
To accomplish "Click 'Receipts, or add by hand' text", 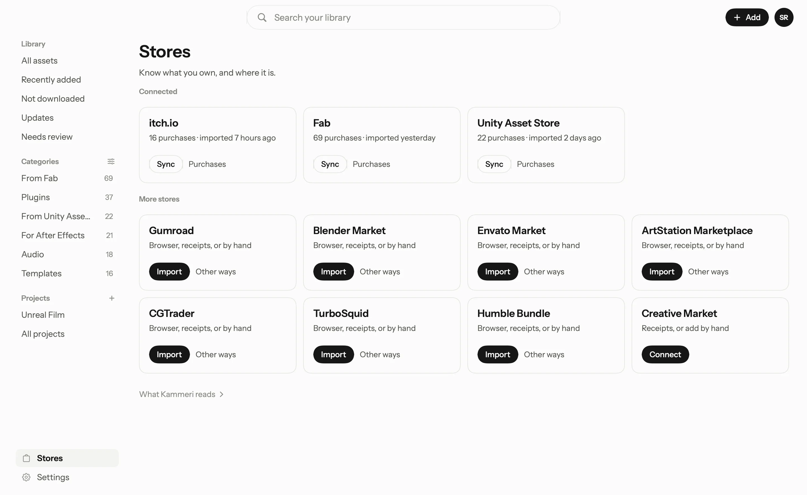I will coord(685,328).
